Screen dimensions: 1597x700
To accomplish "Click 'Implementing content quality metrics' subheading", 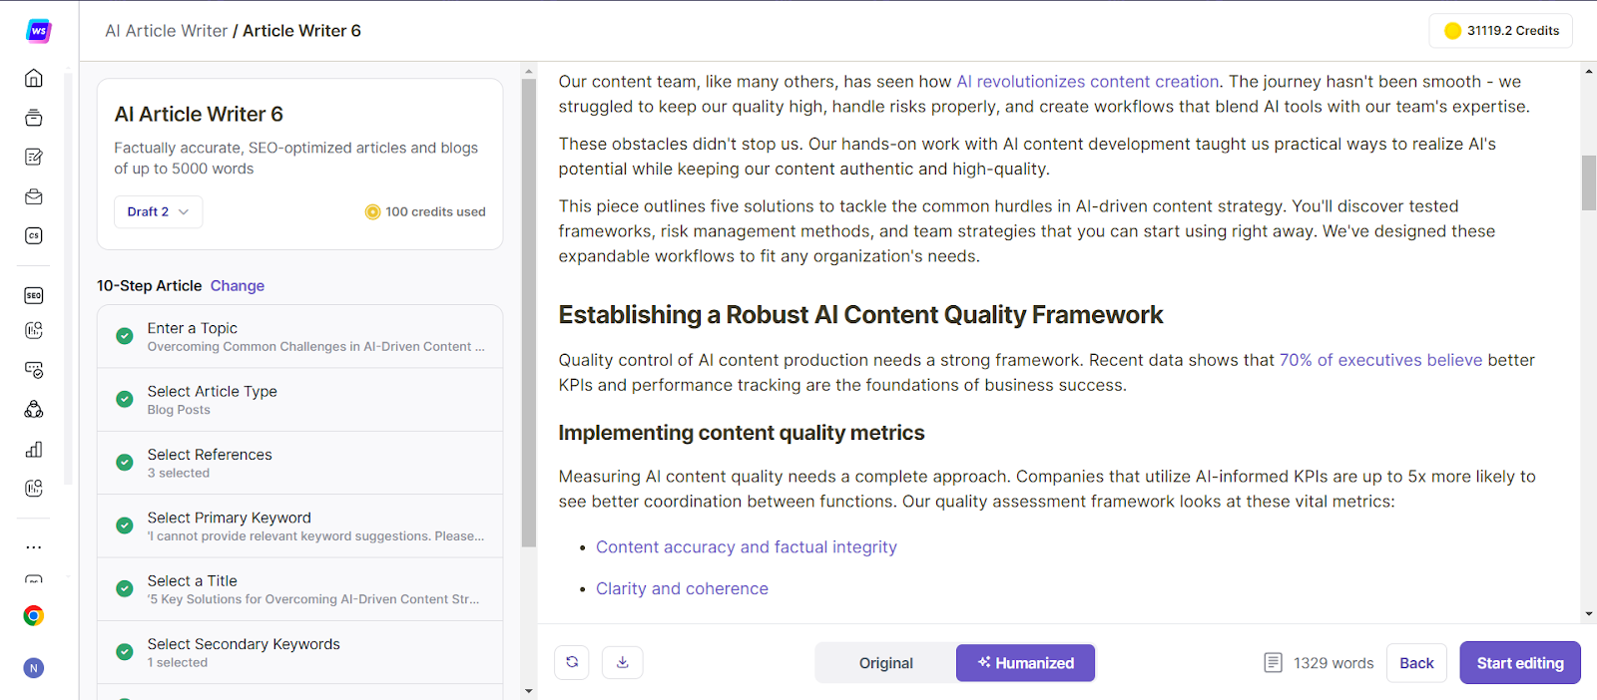I will (x=742, y=433).
